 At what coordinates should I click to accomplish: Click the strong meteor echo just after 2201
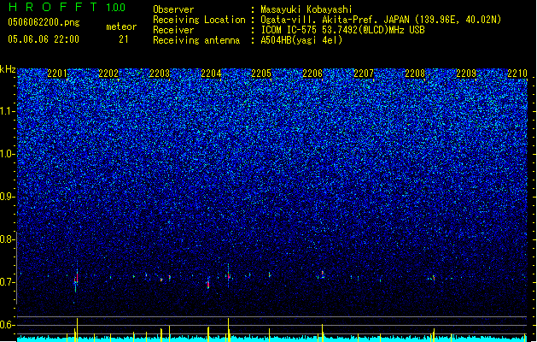[76, 280]
